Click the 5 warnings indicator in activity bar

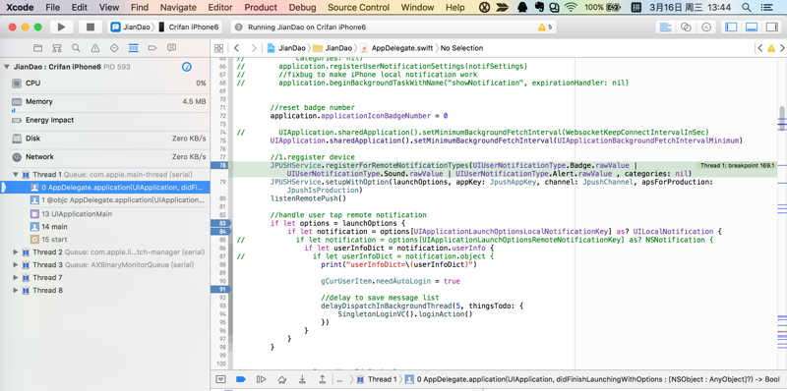[545, 28]
